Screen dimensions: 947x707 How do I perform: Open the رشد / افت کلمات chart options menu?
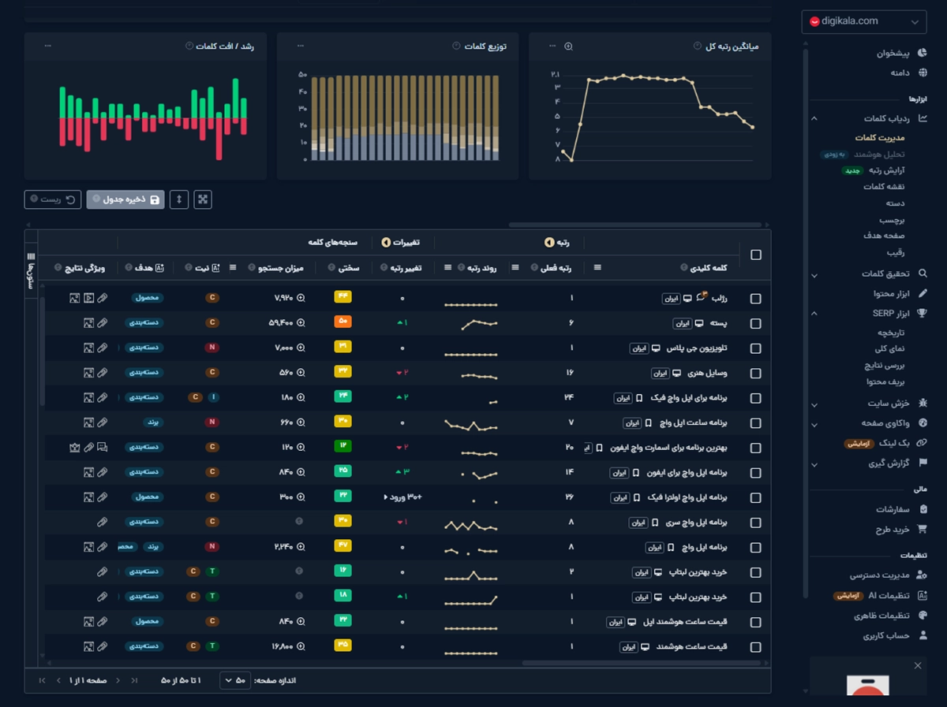48,47
